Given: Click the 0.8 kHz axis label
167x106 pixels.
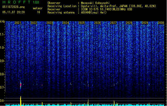Looking at the screenshot, I should [2, 74].
